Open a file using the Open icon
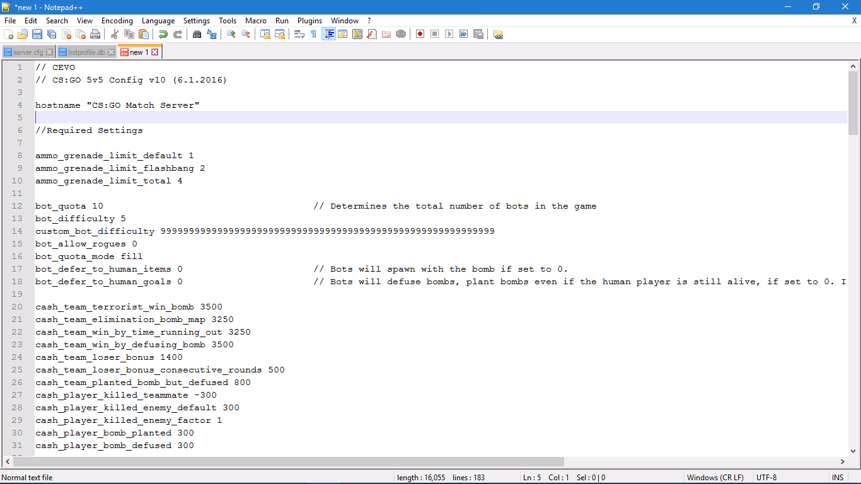The height and width of the screenshot is (484, 861). pyautogui.click(x=23, y=34)
